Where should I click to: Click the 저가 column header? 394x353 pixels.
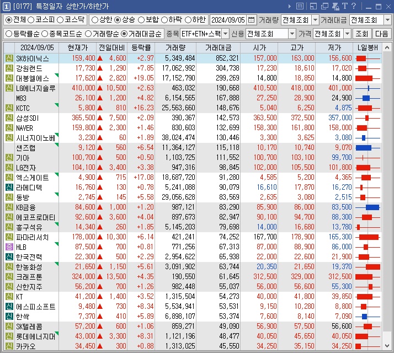[x=334, y=48]
